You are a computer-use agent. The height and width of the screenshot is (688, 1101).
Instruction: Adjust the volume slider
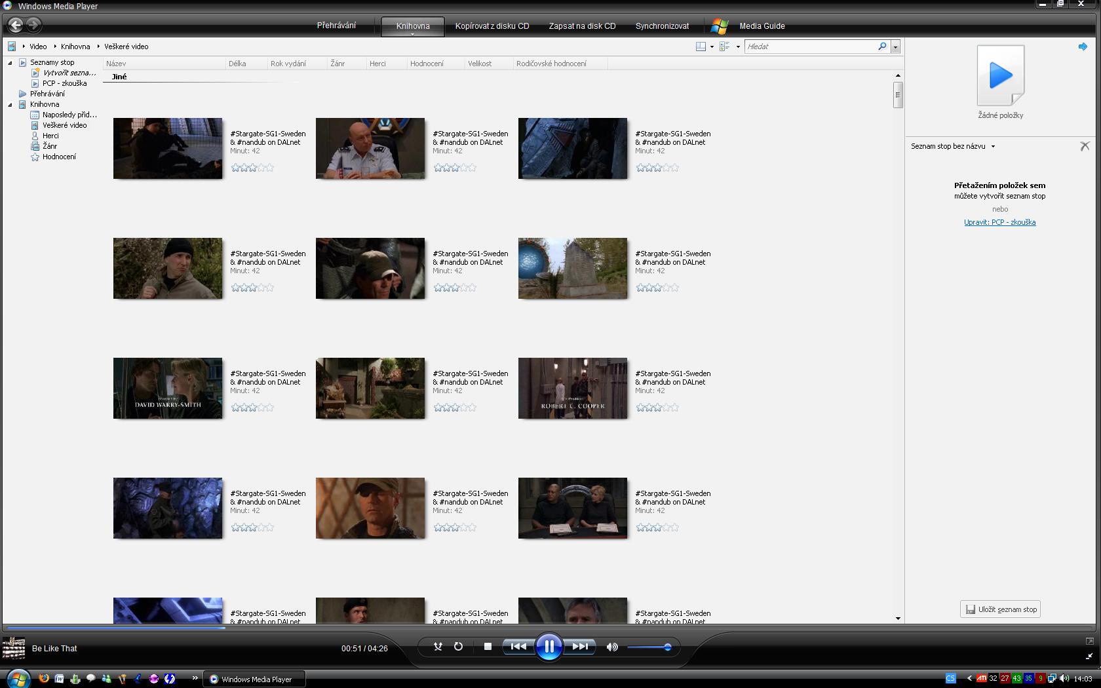tap(648, 647)
